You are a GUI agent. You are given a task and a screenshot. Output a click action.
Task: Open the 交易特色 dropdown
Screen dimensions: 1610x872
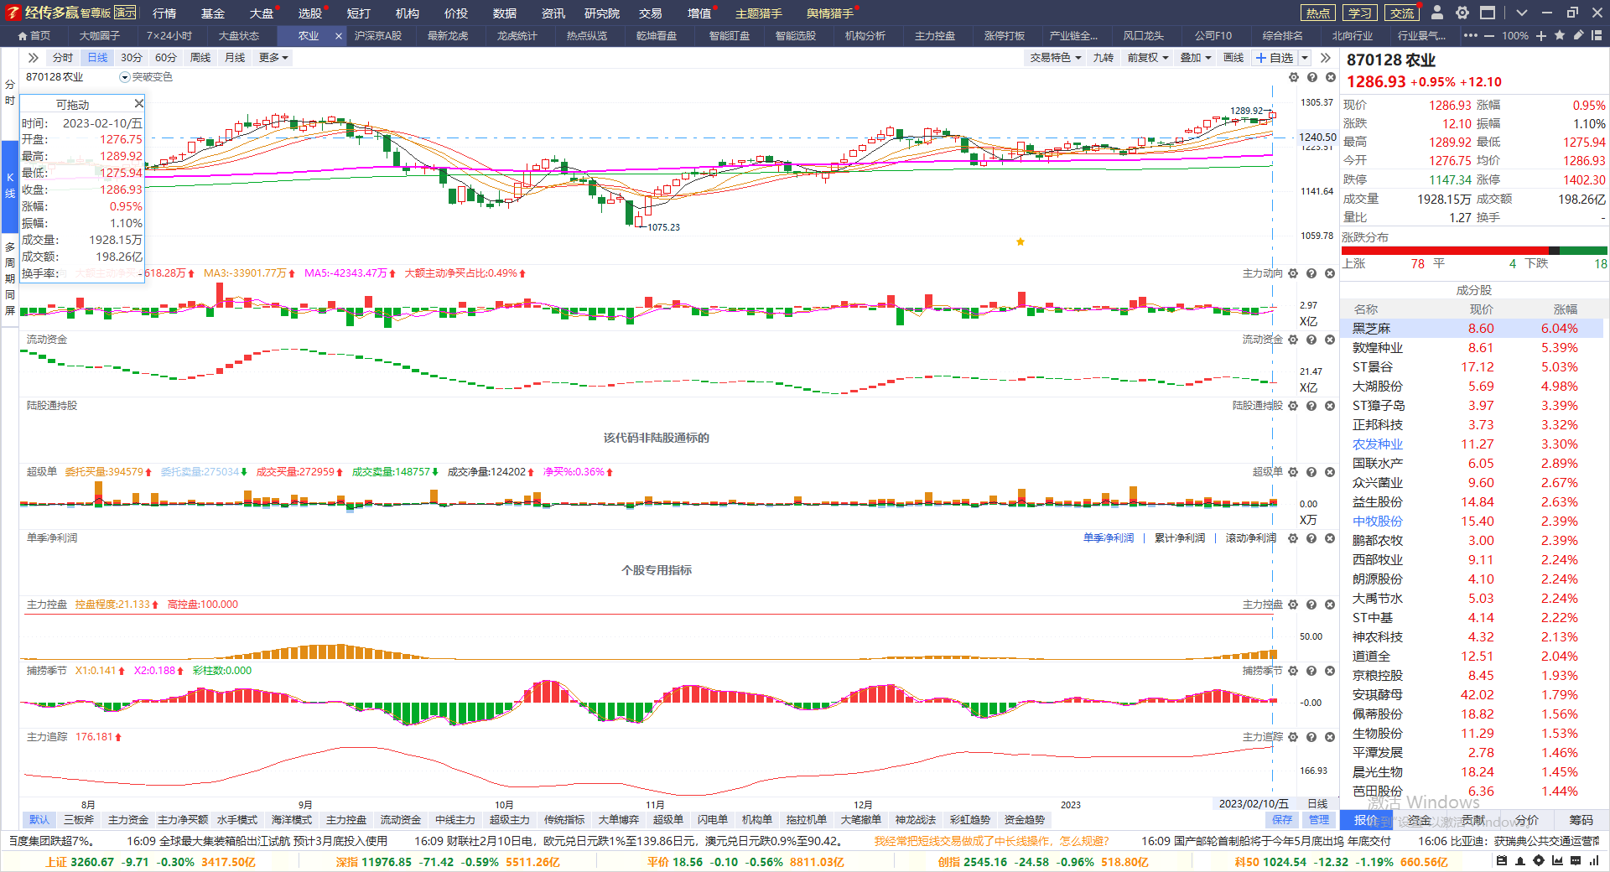coord(1056,58)
